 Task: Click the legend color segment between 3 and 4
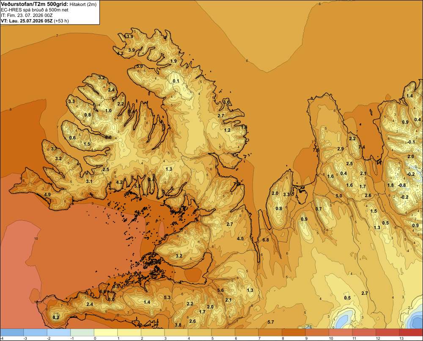coord(176,333)
